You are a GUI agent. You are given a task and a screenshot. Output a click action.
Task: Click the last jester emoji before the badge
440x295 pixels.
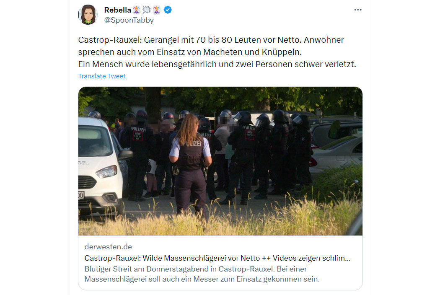[157, 10]
